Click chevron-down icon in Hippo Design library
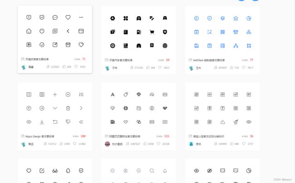This screenshot has width=295, height=183. point(55,108)
